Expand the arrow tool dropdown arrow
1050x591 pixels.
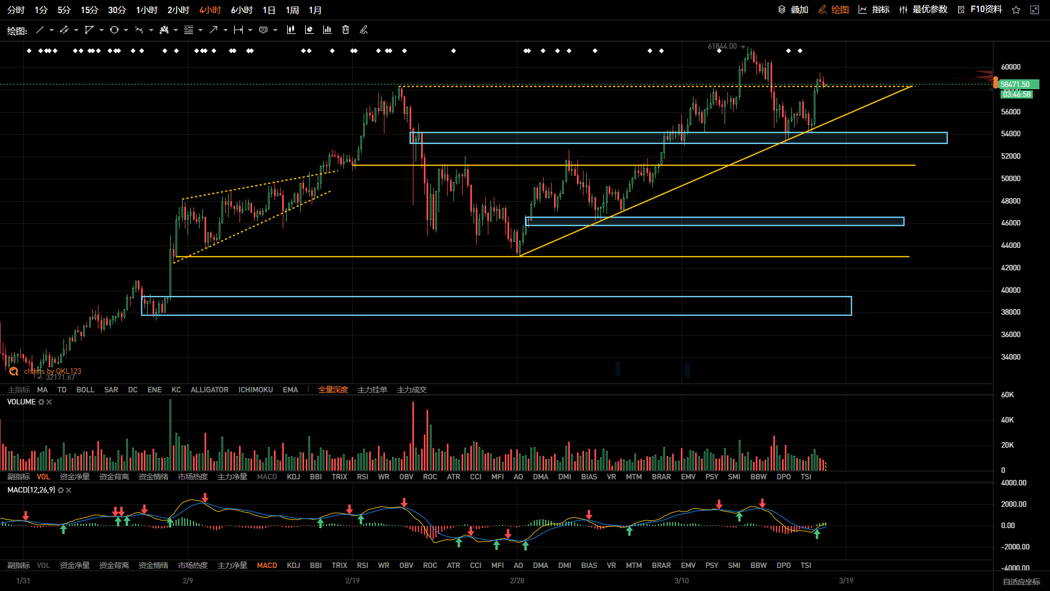[225, 30]
